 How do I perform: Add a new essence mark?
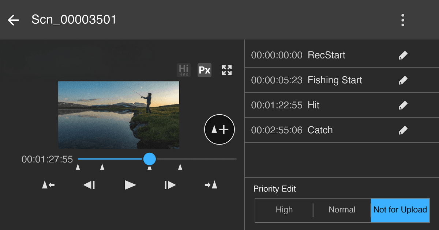point(219,130)
